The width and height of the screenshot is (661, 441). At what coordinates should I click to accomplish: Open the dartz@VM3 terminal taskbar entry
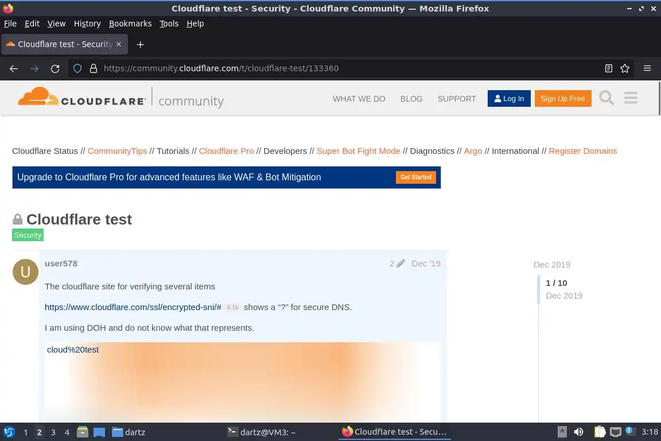tap(262, 432)
